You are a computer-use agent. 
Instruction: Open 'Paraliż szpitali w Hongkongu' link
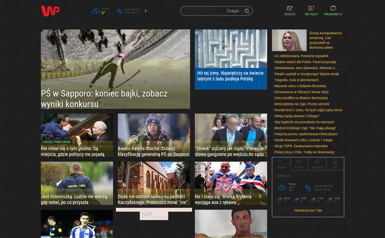click(x=307, y=74)
